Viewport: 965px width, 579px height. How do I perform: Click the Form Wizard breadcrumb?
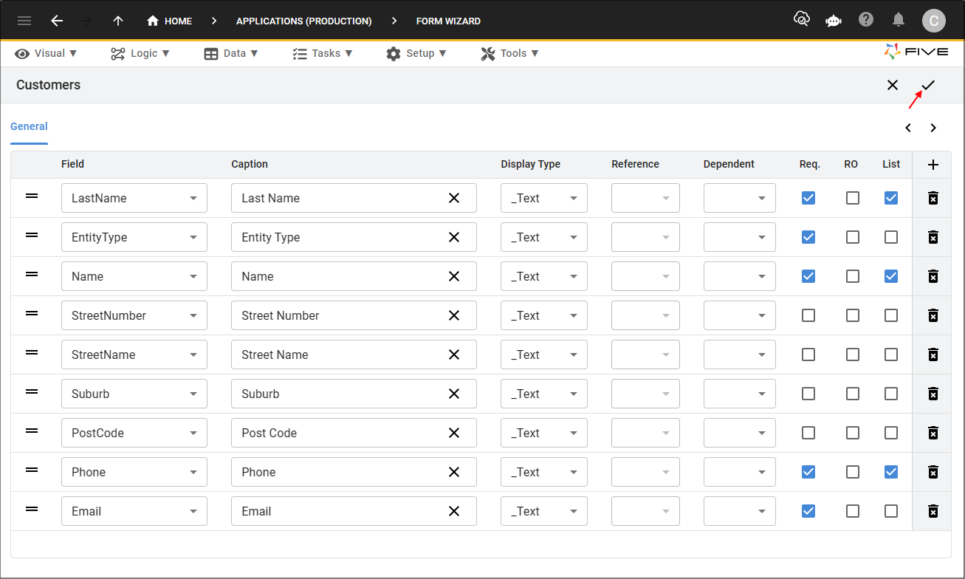(448, 21)
